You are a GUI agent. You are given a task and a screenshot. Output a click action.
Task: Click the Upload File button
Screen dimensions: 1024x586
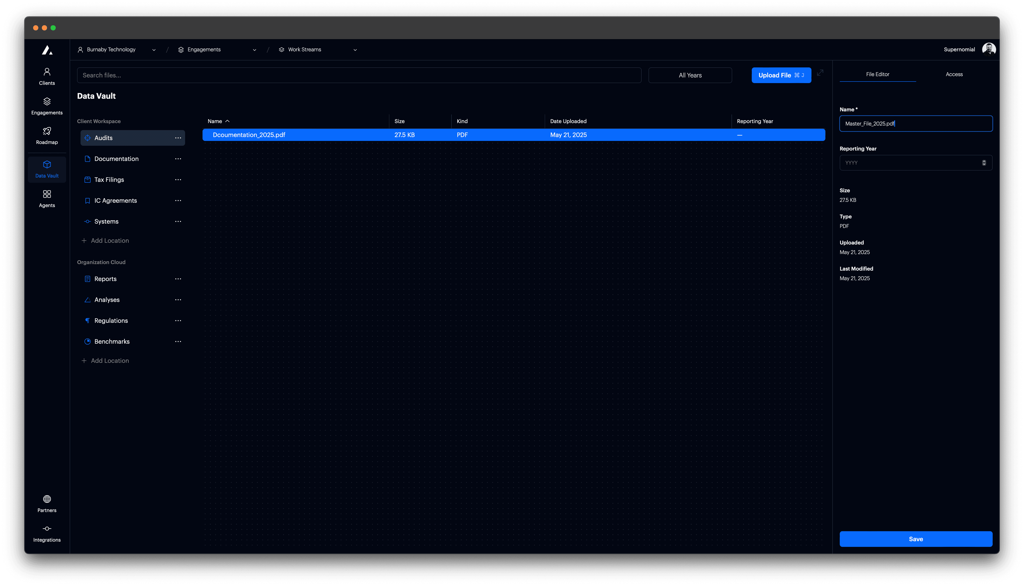pos(781,75)
